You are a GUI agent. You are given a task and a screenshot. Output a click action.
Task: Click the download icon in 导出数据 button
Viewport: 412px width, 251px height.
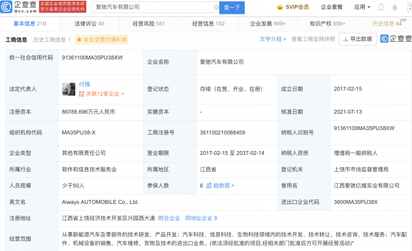[x=346, y=39]
